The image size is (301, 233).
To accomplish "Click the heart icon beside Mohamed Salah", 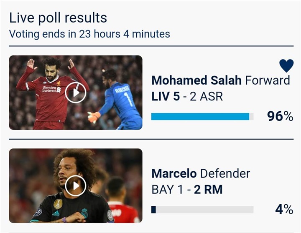I will click(x=286, y=66).
